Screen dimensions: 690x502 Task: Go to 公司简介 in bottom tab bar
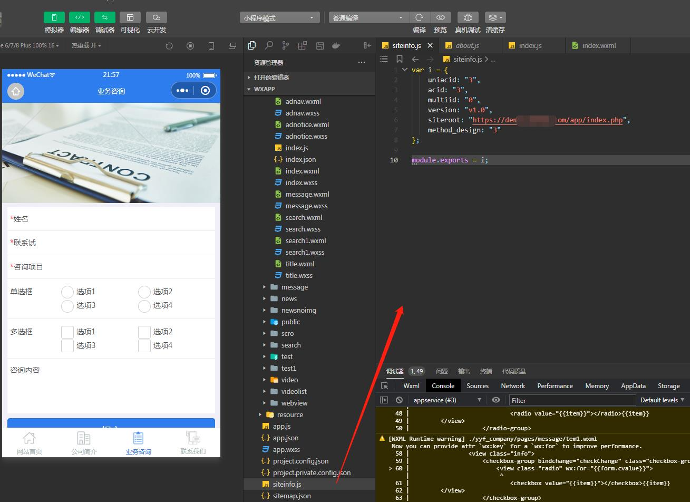(84, 443)
